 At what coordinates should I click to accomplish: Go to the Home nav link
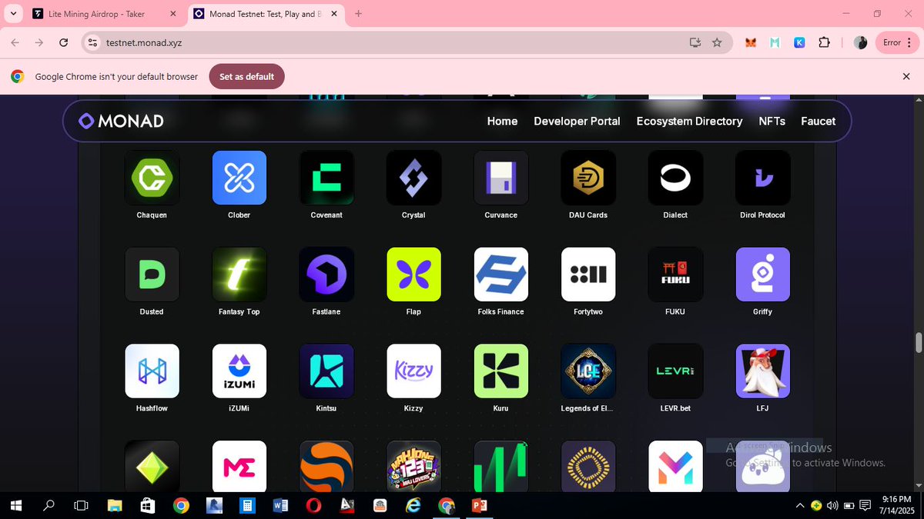coord(502,121)
